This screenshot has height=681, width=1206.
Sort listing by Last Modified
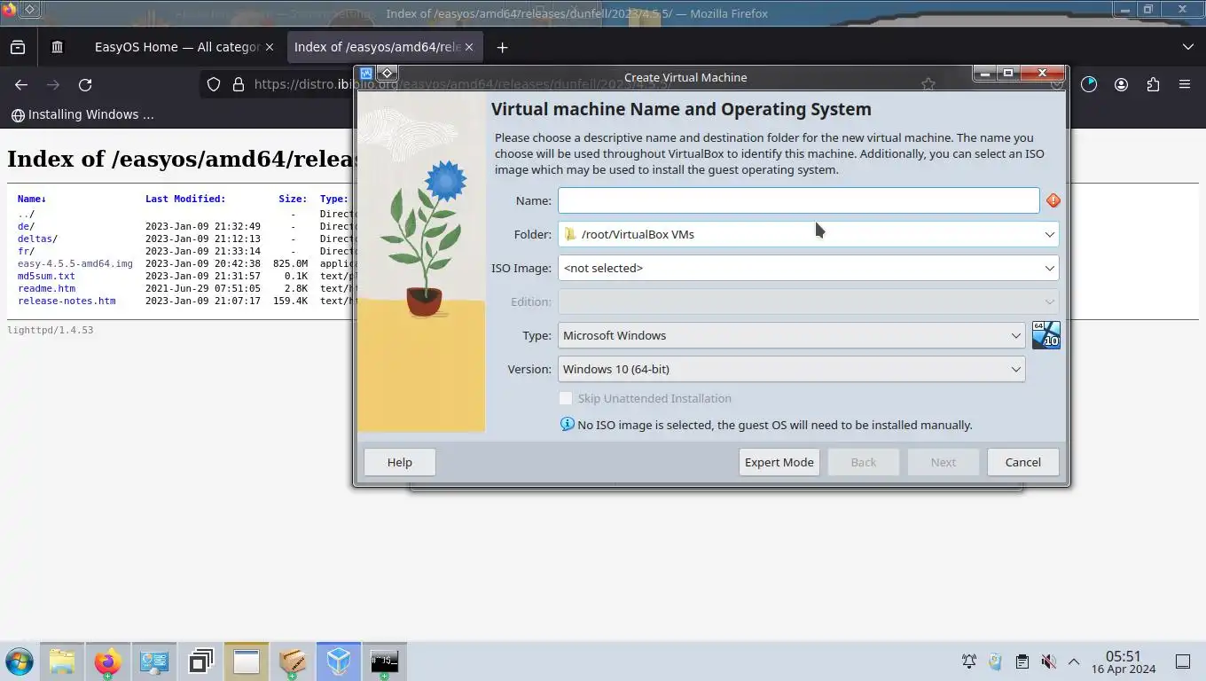(185, 199)
